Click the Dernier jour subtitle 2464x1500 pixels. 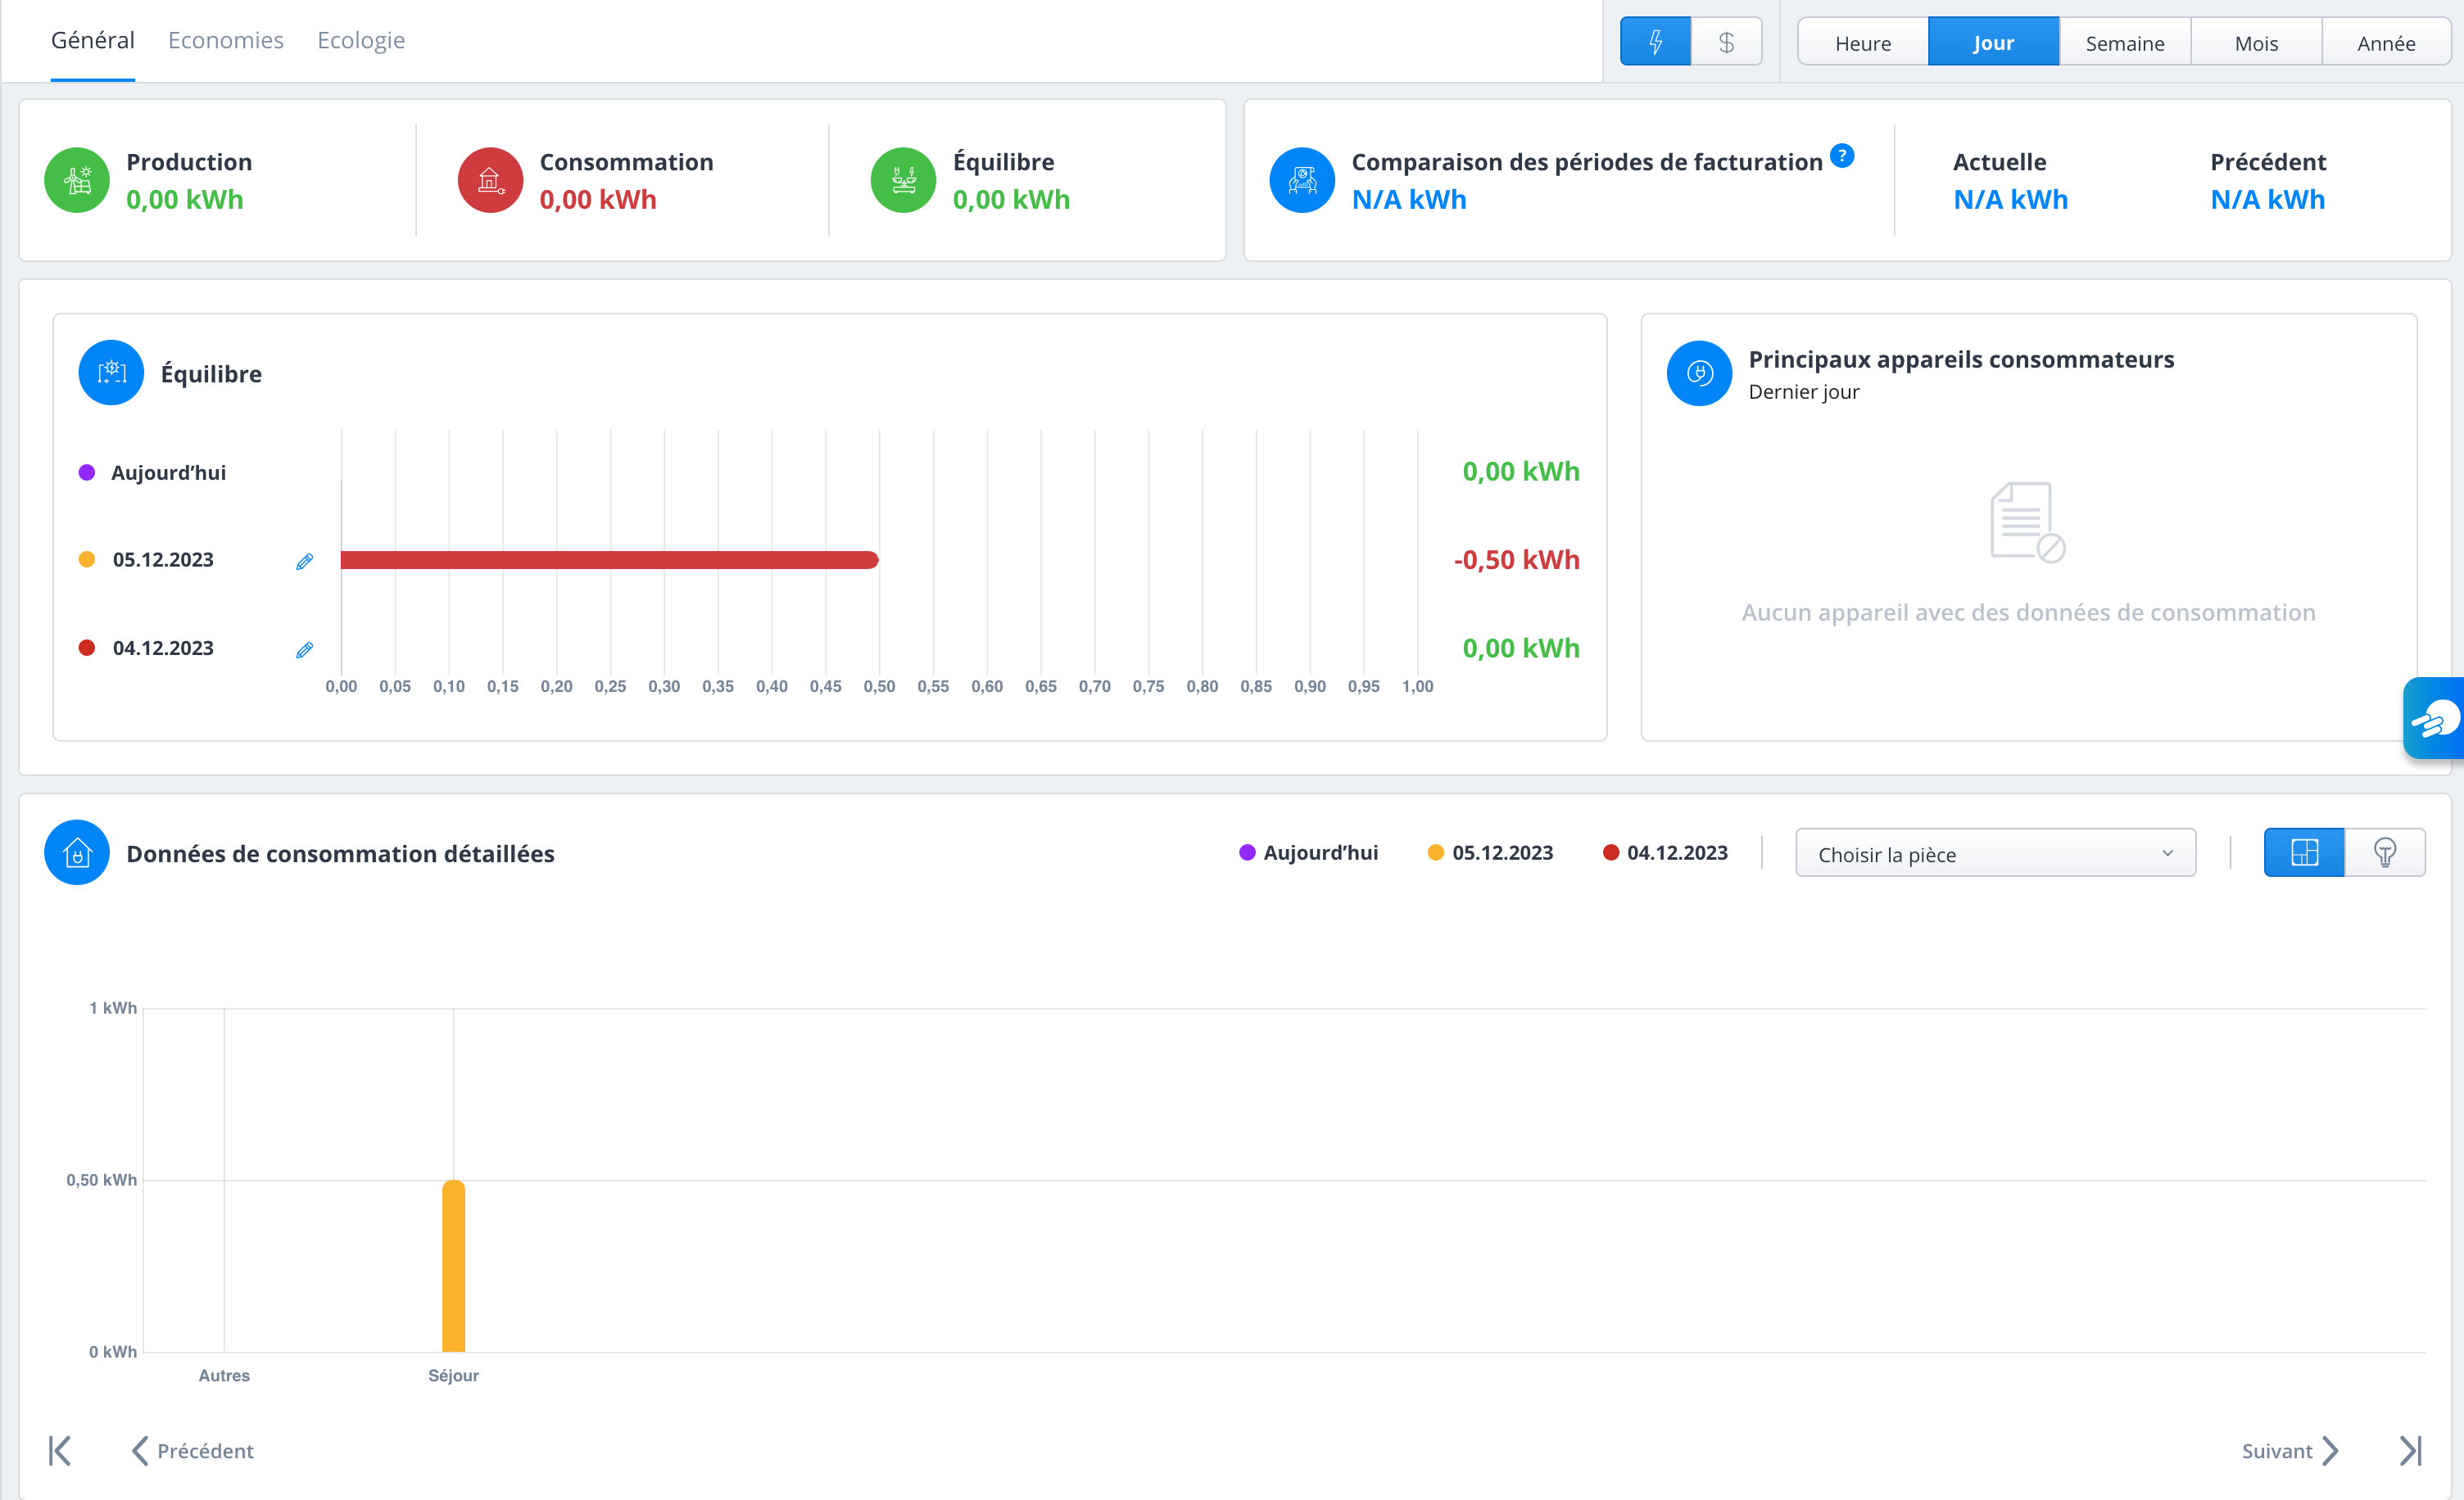1804,391
